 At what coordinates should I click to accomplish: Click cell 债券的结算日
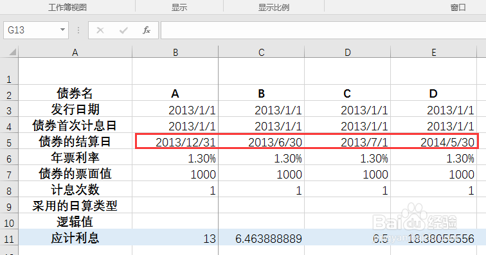pyautogui.click(x=75, y=141)
